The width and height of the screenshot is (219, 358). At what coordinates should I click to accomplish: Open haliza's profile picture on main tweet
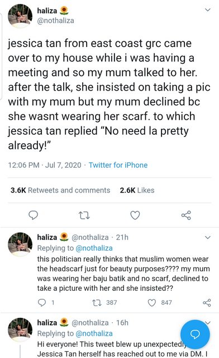point(20,16)
